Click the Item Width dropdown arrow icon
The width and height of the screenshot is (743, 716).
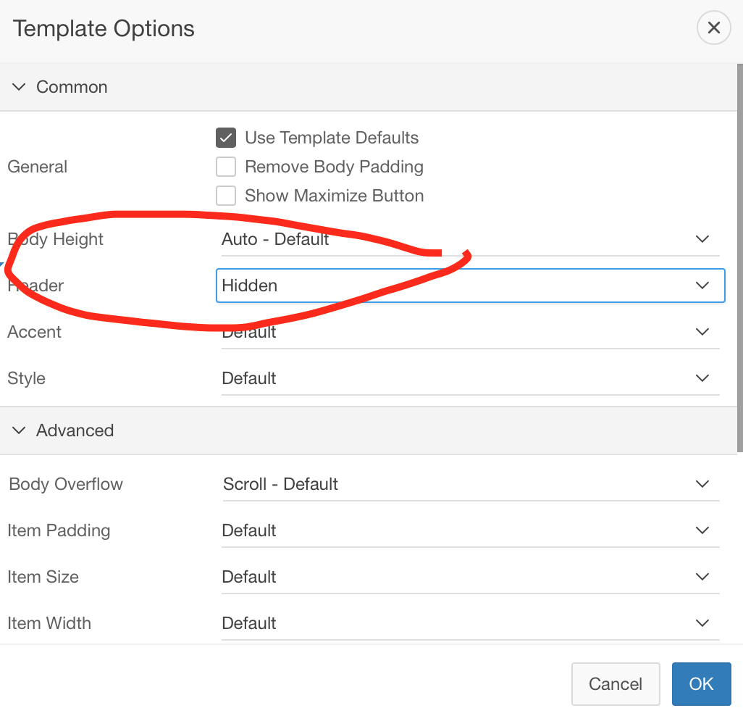pos(702,623)
